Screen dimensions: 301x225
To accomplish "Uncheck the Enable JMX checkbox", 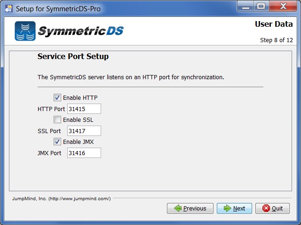I will [x=57, y=142].
